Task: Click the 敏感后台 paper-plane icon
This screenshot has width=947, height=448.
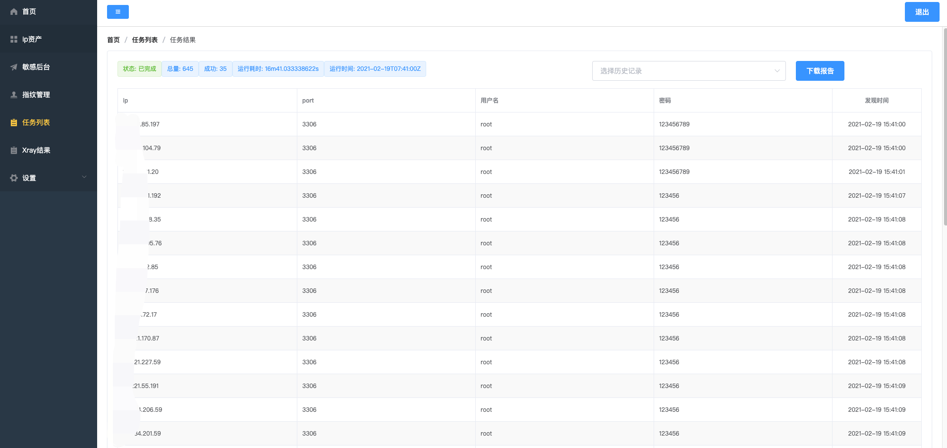Action: pos(14,67)
